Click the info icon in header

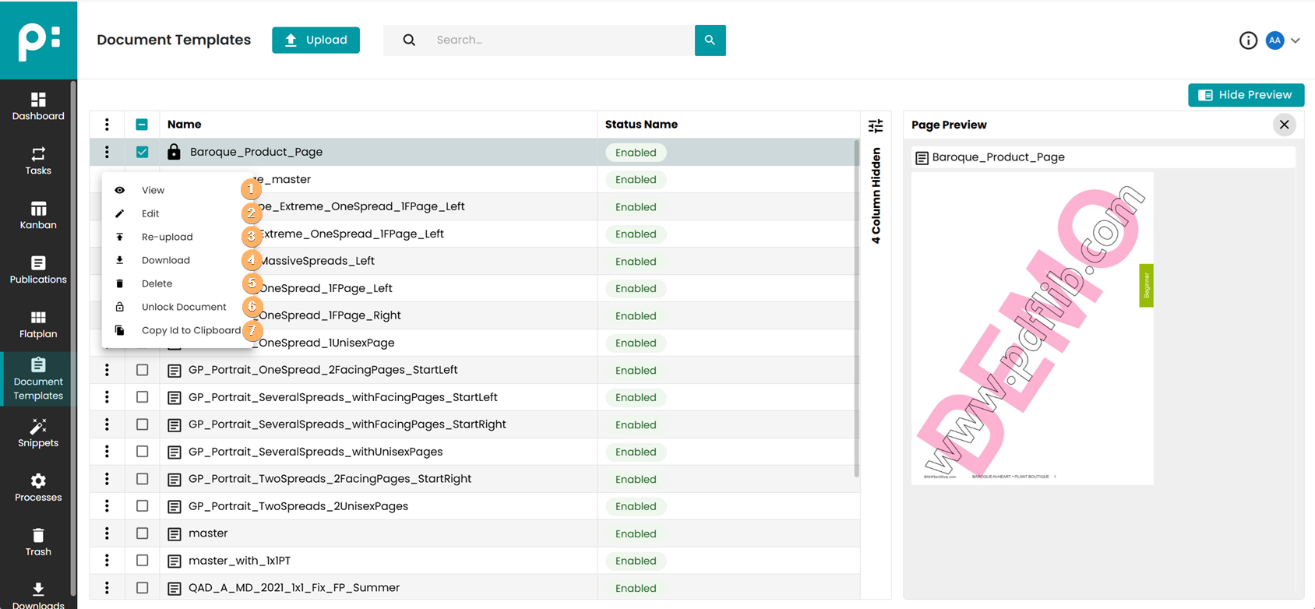click(x=1248, y=40)
